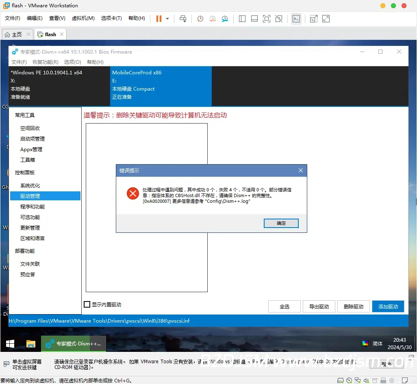Click the 添加驱动 button
Screen dimensions: 417x384
tap(388, 306)
